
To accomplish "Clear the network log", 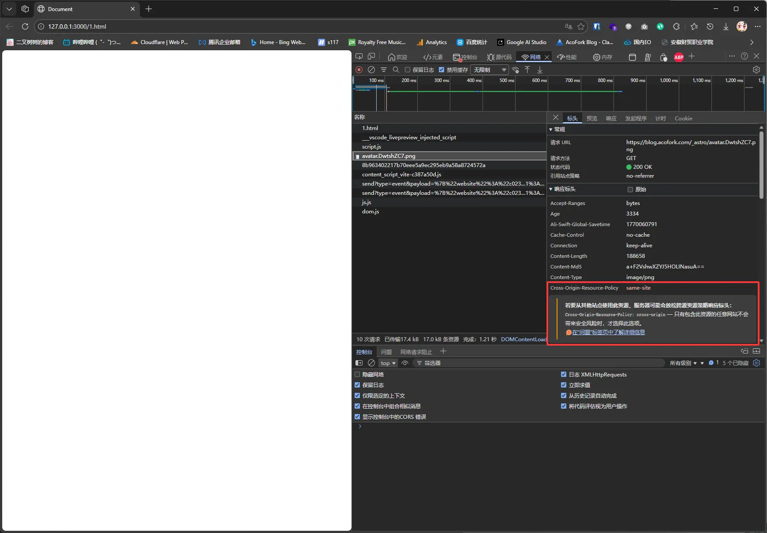I will (x=371, y=70).
